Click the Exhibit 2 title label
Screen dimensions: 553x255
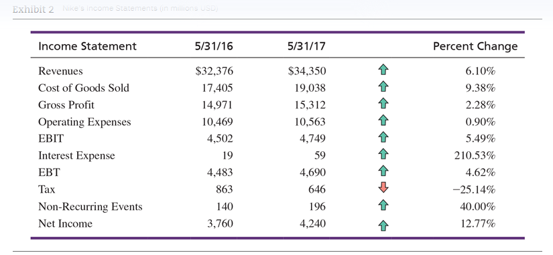(33, 9)
